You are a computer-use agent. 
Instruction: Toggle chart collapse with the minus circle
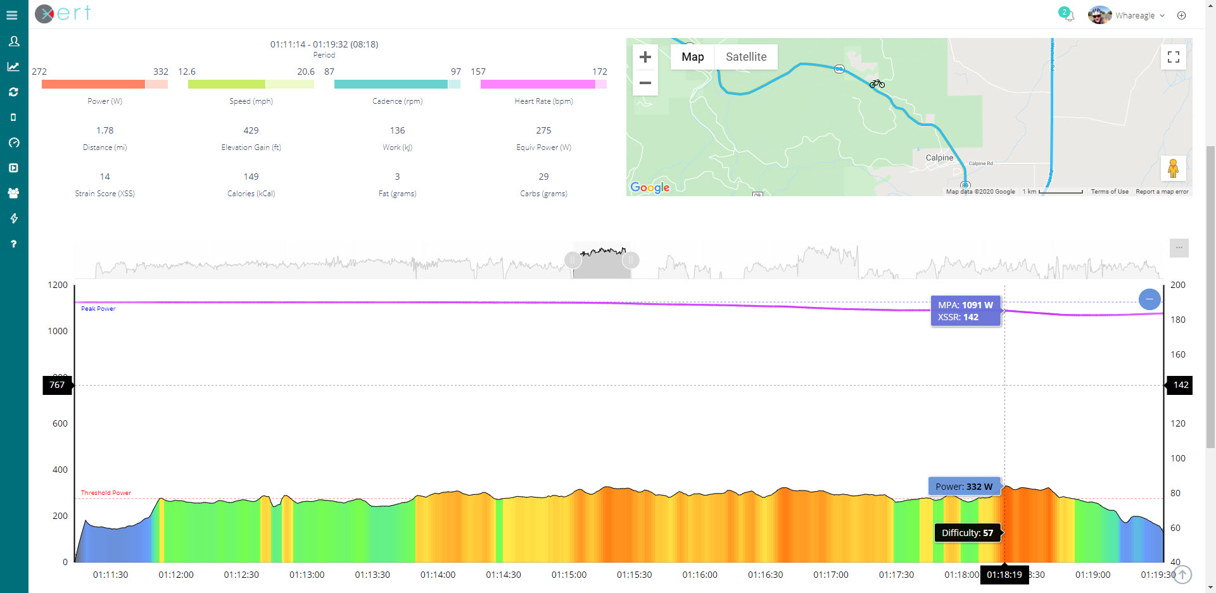(1149, 299)
